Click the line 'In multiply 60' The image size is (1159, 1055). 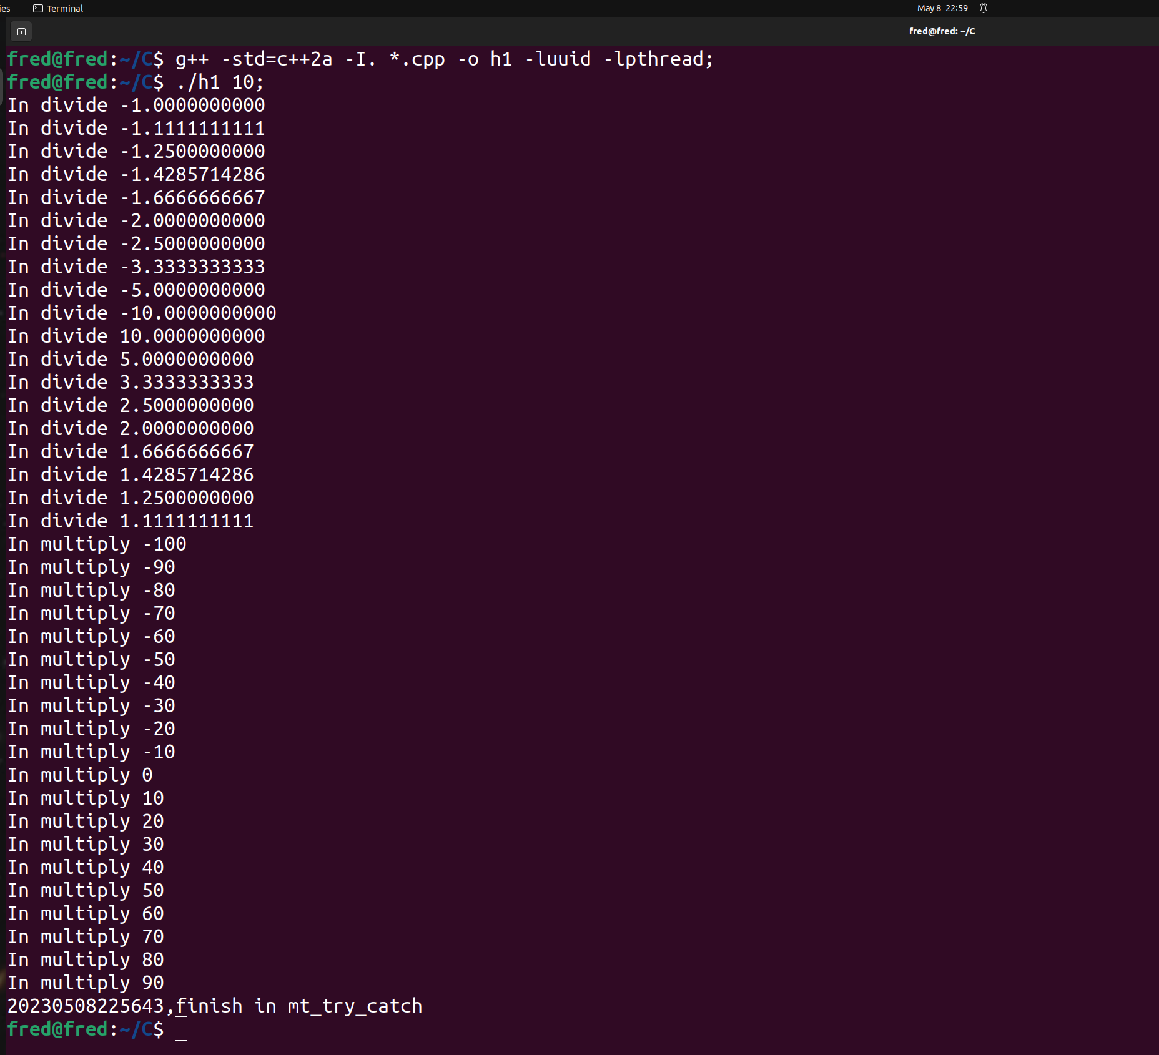point(86,913)
